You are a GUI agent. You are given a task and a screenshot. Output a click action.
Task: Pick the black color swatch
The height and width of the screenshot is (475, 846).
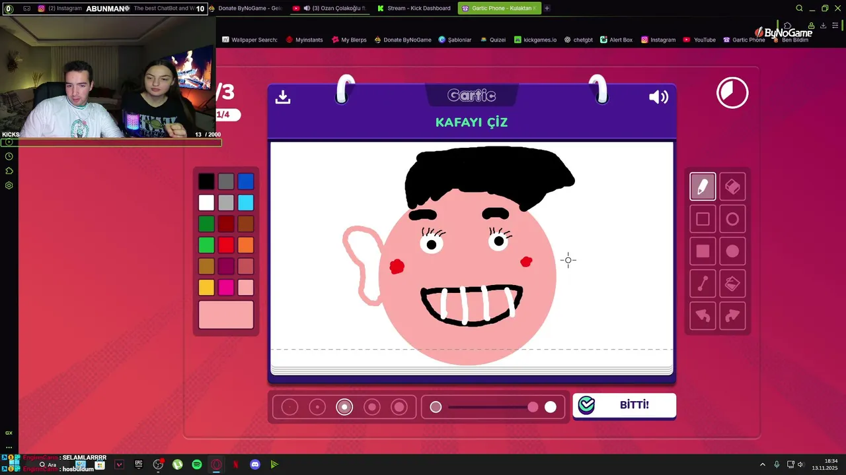[x=206, y=181]
